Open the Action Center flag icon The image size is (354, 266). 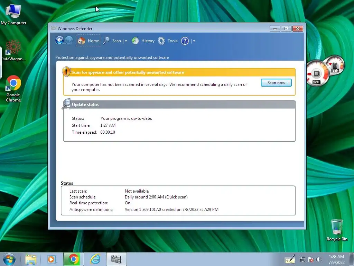pos(311,259)
